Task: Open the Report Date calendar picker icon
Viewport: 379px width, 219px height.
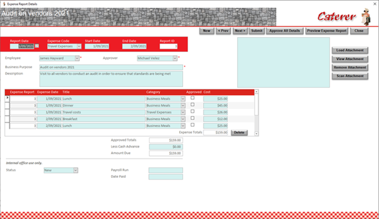Action: coord(37,46)
